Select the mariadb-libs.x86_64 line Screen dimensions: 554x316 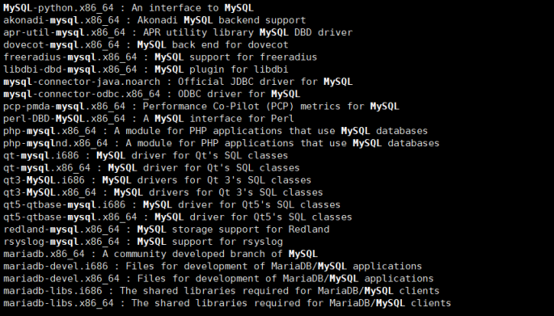[227, 304]
